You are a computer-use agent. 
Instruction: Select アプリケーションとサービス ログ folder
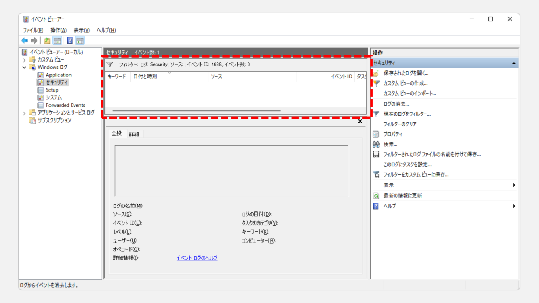click(66, 113)
